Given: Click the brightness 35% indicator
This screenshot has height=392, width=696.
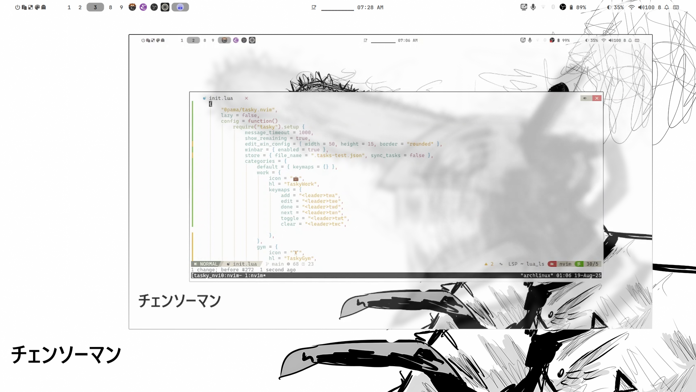Looking at the screenshot, I should tap(615, 7).
